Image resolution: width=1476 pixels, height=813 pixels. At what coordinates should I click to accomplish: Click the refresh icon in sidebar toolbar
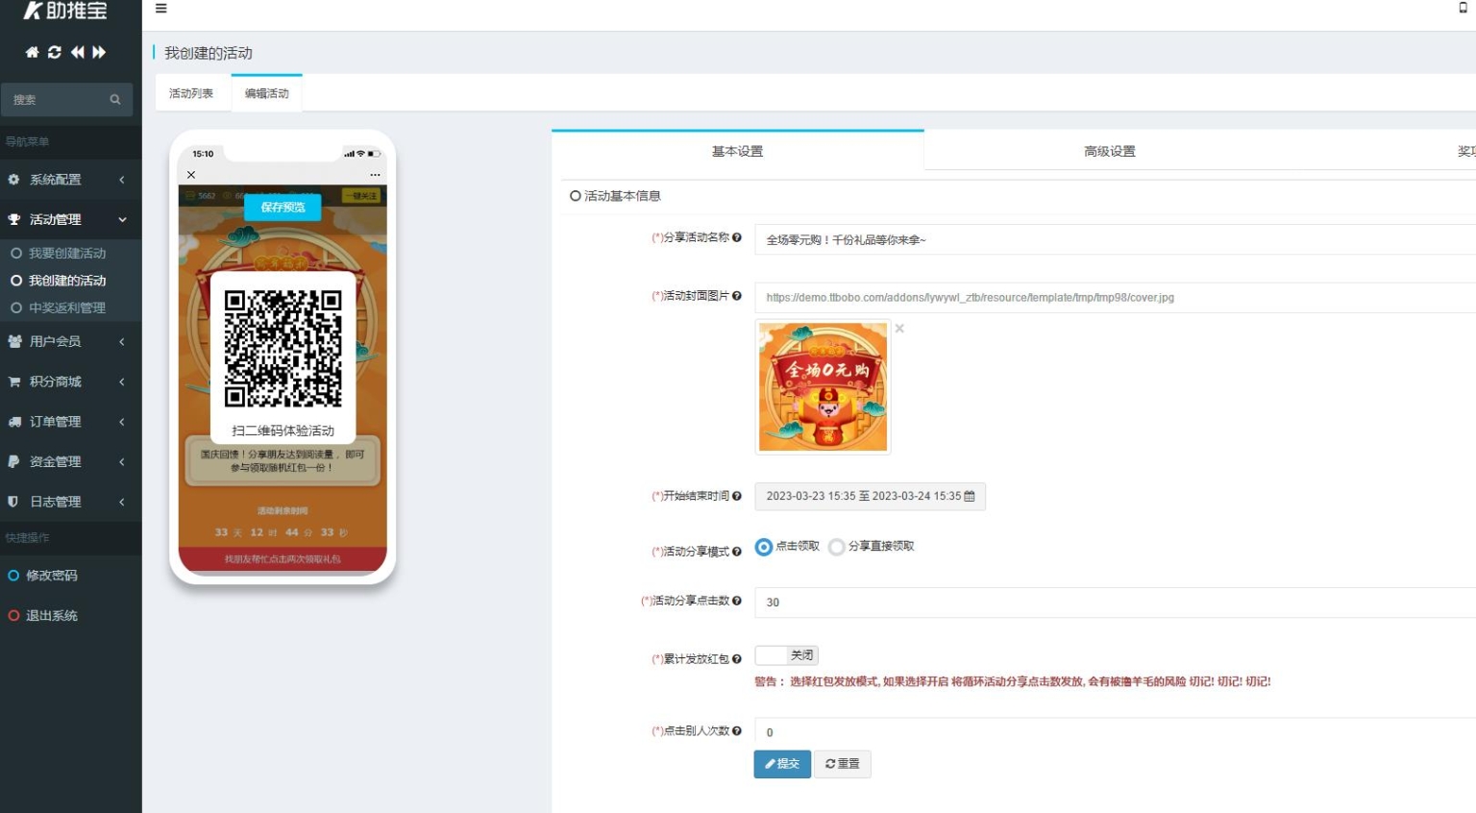[x=54, y=53]
